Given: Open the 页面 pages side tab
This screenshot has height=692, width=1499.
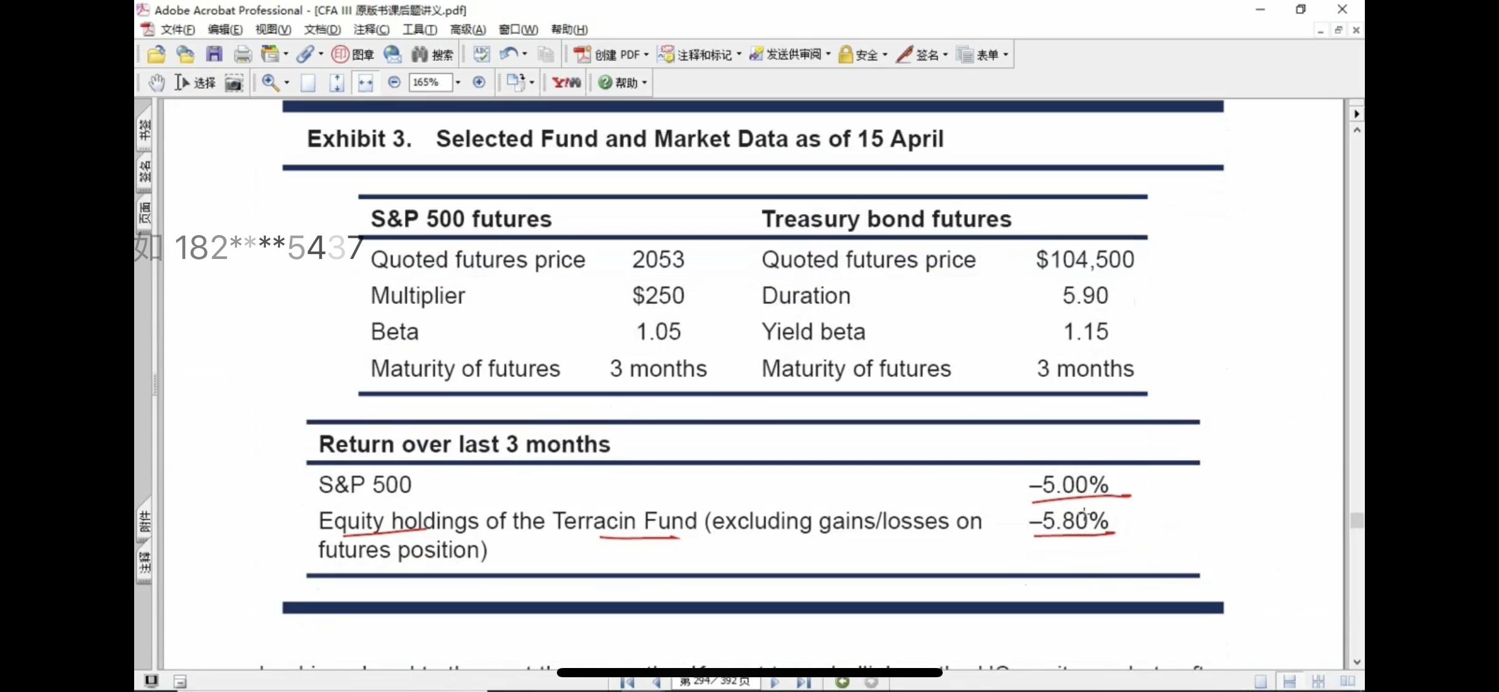Looking at the screenshot, I should pyautogui.click(x=145, y=213).
